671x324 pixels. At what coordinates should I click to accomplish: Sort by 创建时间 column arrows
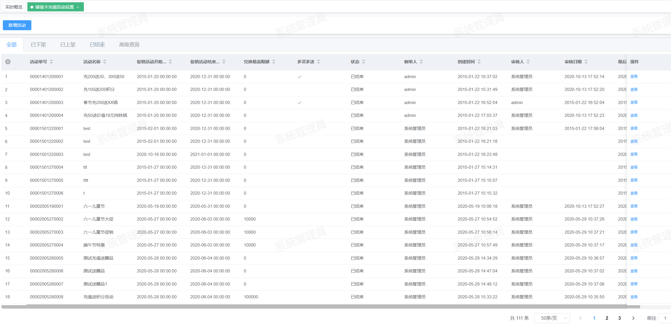[479, 62]
